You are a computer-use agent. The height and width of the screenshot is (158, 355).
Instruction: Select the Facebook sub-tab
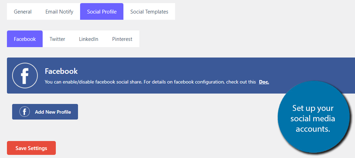25,39
